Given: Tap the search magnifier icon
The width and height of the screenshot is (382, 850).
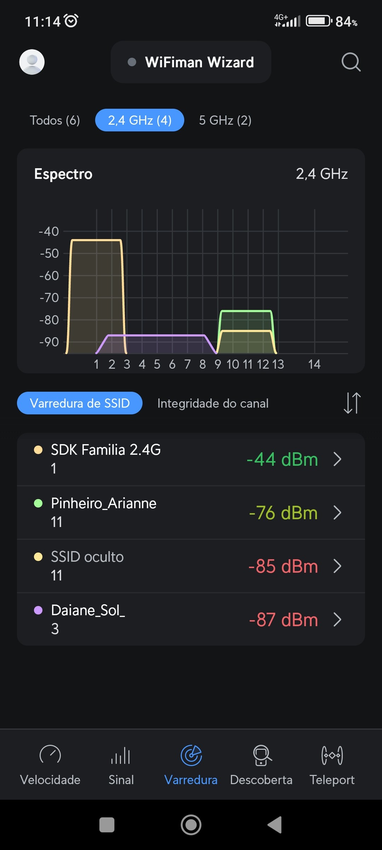Looking at the screenshot, I should coord(351,62).
